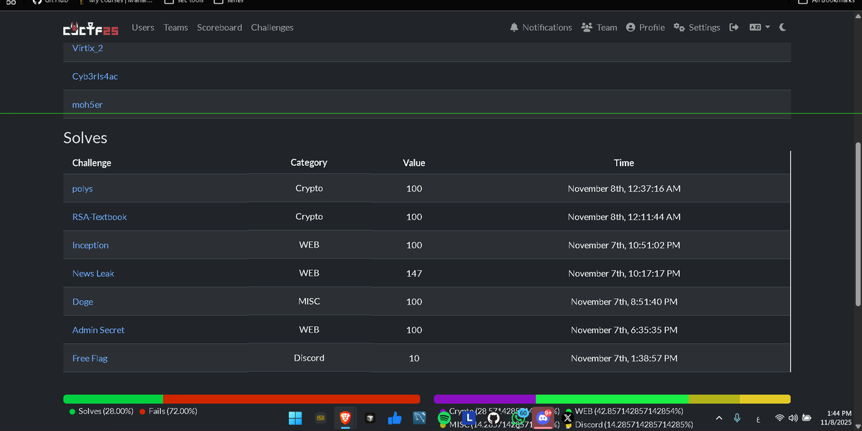Go to the Scoreboard page
This screenshot has height=431, width=862.
[x=219, y=27]
